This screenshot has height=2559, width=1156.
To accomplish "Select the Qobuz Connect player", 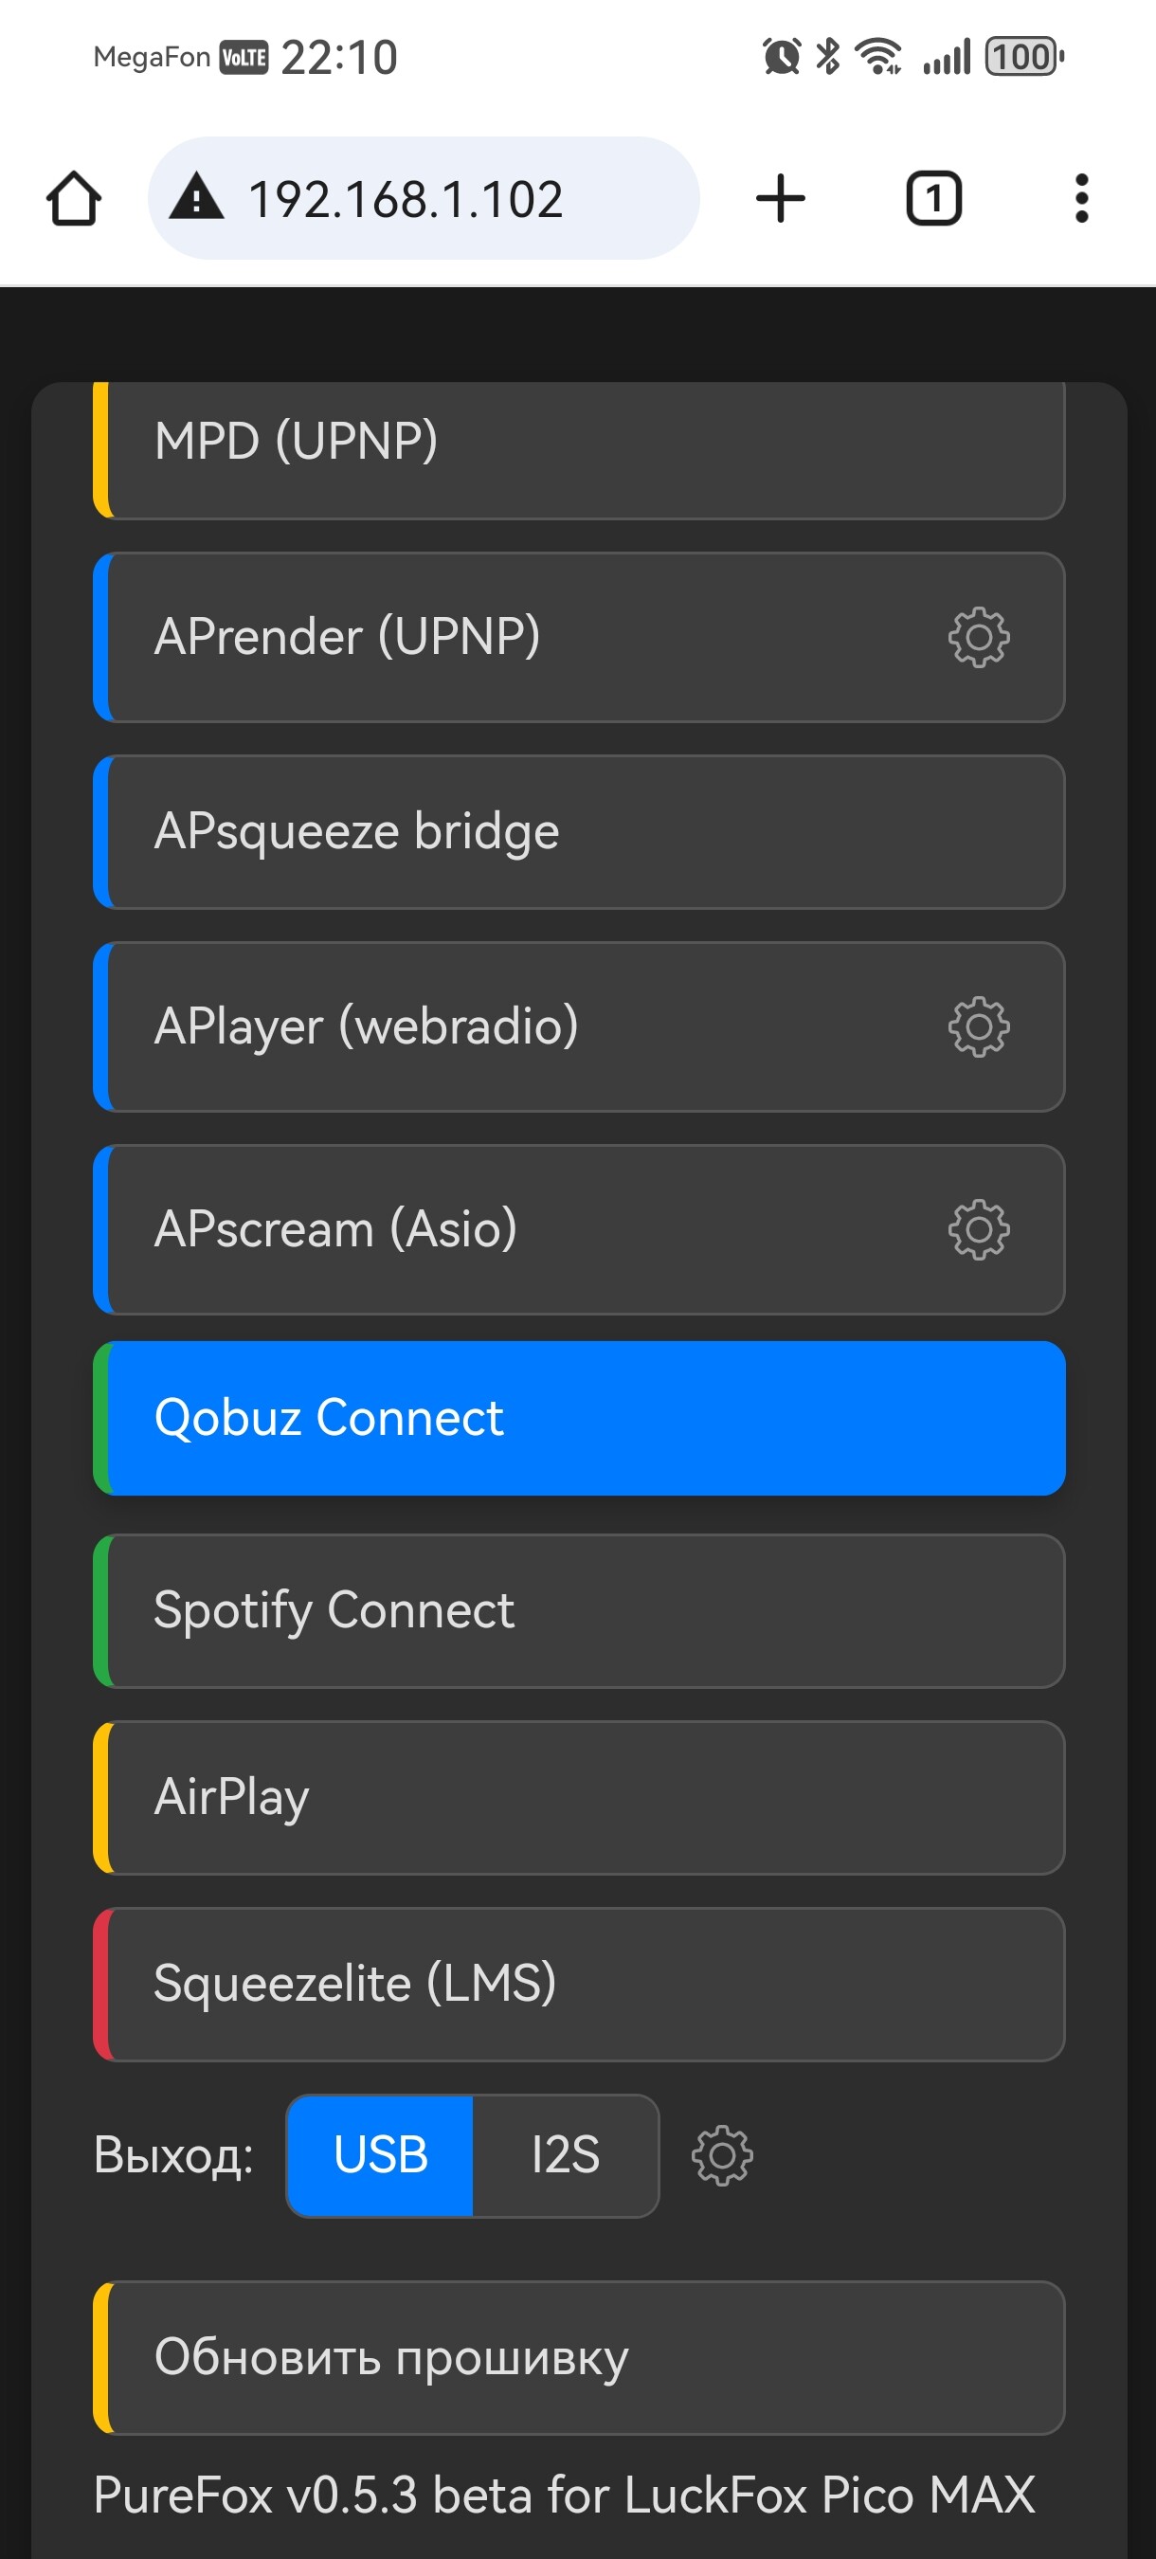I will coord(579,1418).
